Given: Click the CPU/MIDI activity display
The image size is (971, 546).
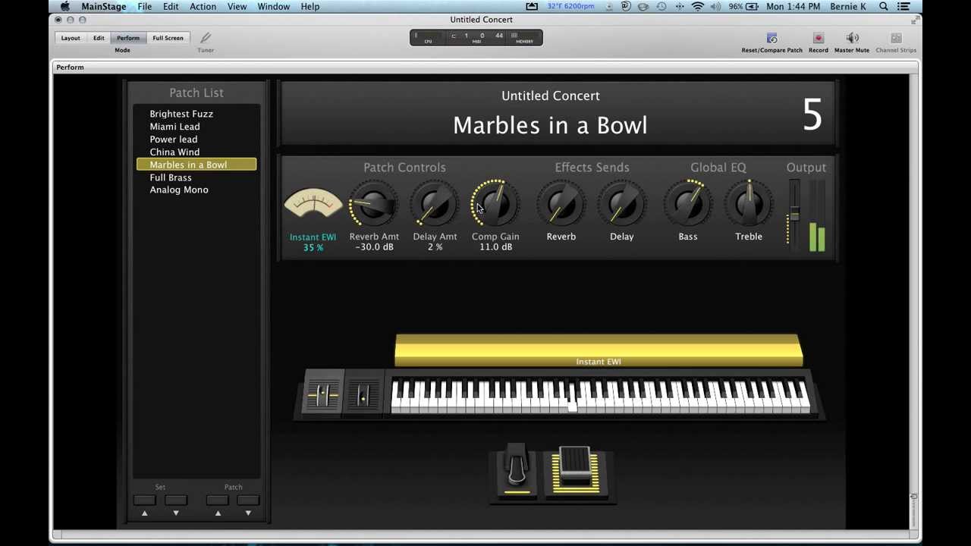Looking at the screenshot, I should click(476, 37).
